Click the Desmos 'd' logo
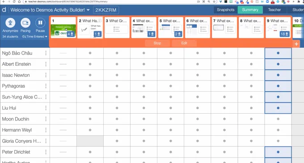304x163 pixels. click(4, 10)
